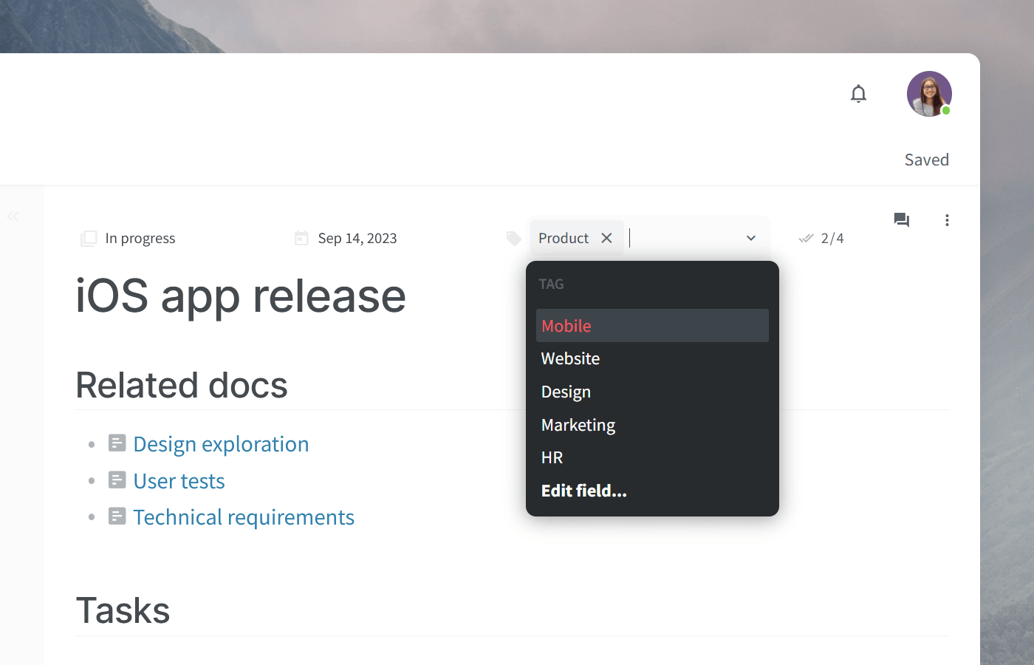Image resolution: width=1034 pixels, height=665 pixels.
Task: Open the Design exploration doc link
Action: pos(221,444)
